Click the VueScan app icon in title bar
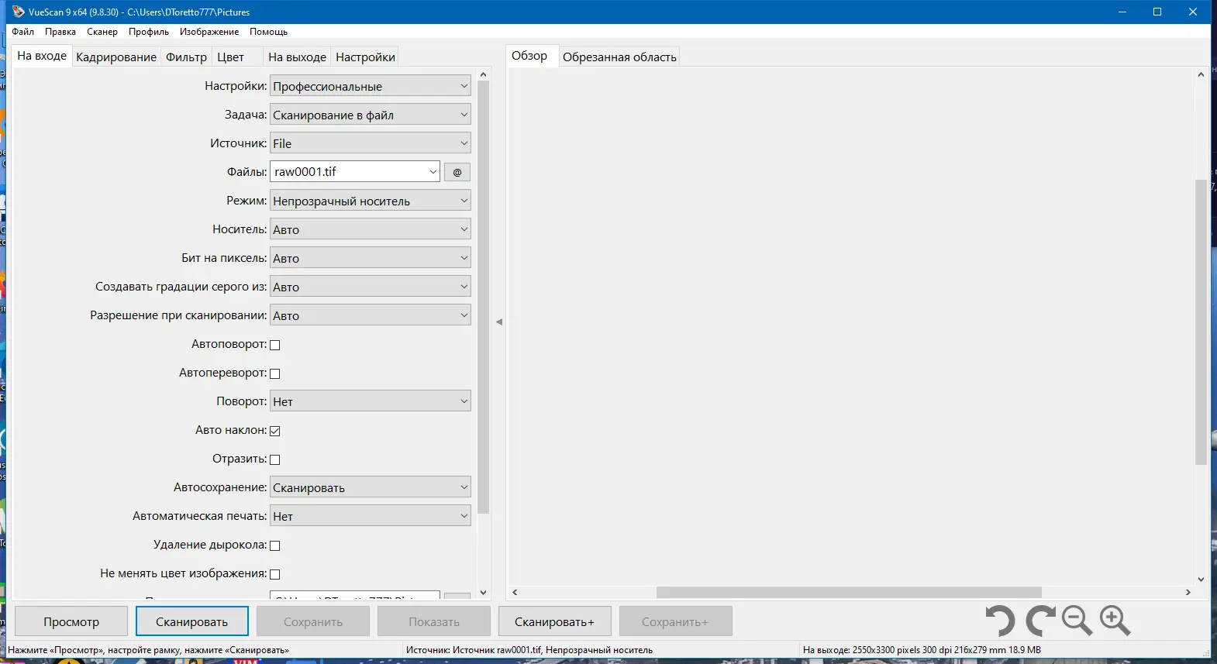Screen dimensions: 1217x664 point(18,12)
